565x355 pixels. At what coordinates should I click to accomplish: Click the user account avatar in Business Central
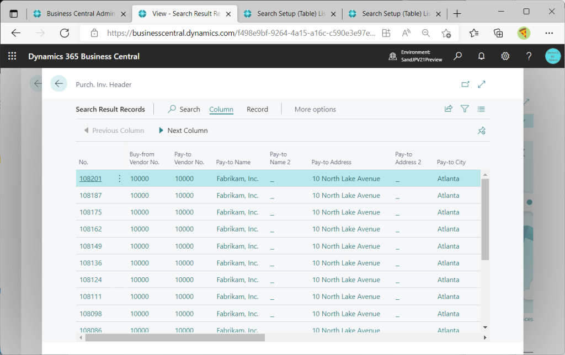coord(553,56)
